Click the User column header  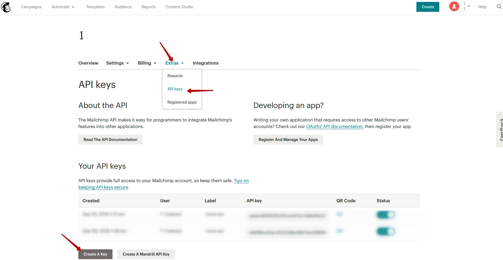coord(165,201)
